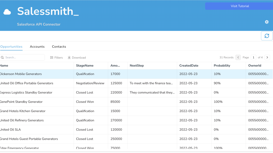Switch to the Contacts tab
The width and height of the screenshot is (273, 153).
click(59, 47)
